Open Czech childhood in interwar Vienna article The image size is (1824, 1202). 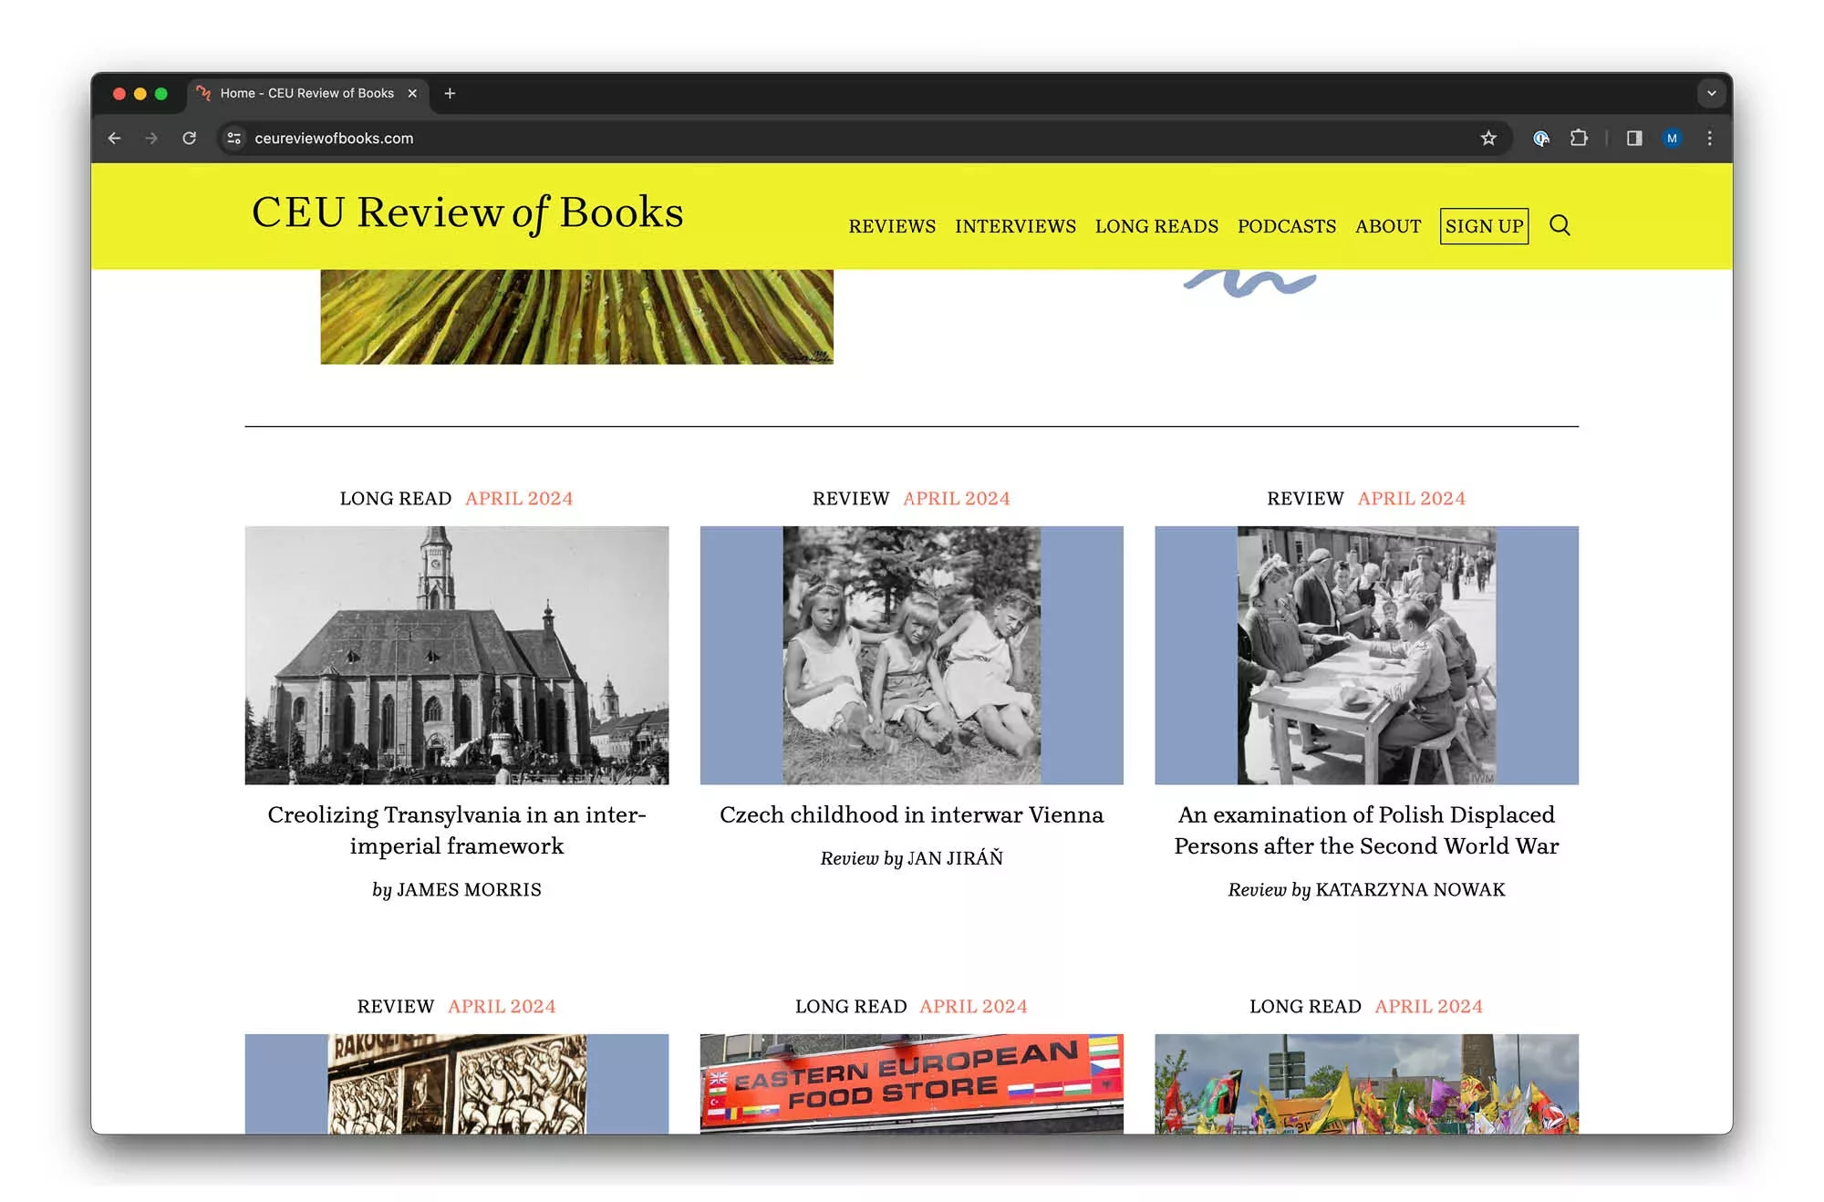911,814
